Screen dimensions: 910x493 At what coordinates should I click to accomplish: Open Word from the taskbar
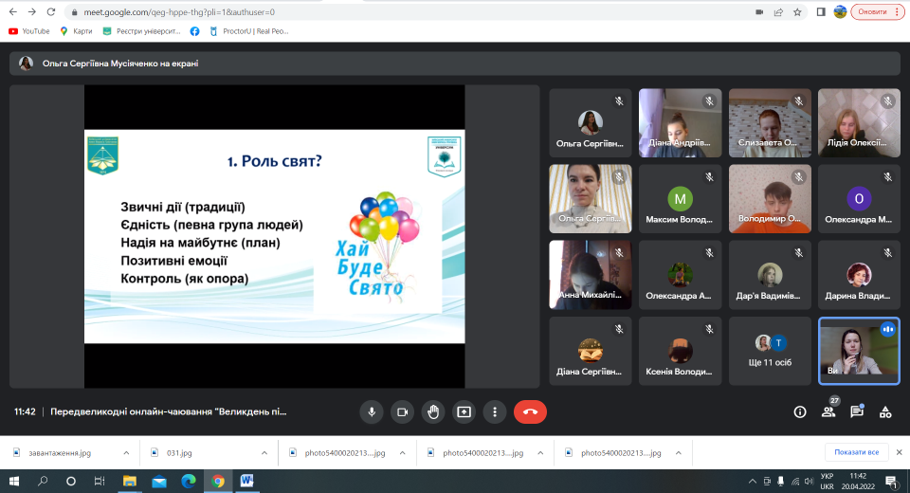(x=246, y=481)
